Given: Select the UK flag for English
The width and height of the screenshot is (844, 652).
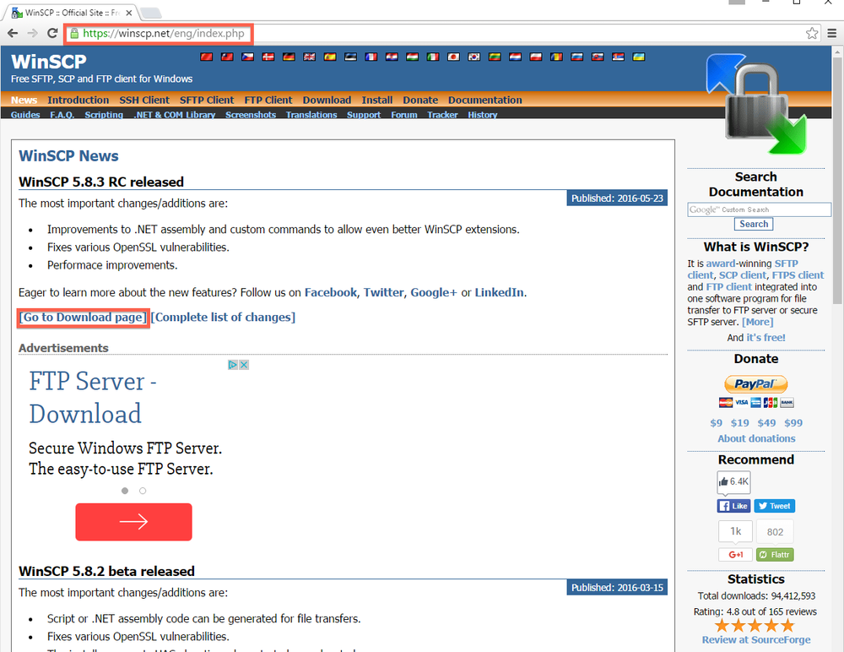Looking at the screenshot, I should [x=310, y=57].
